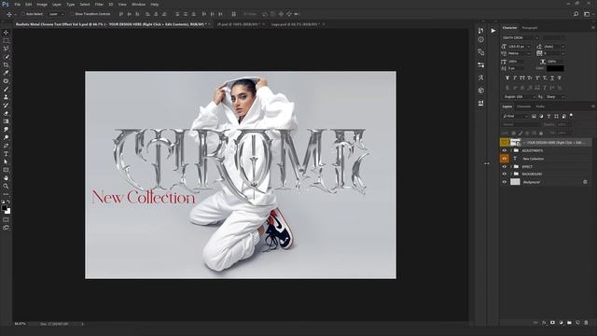Open the Character text color swatch
The image size is (597, 336).
[556, 68]
